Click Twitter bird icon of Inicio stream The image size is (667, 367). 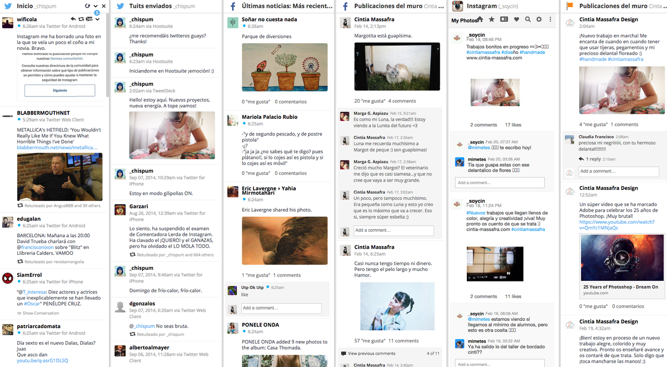[x=8, y=6]
